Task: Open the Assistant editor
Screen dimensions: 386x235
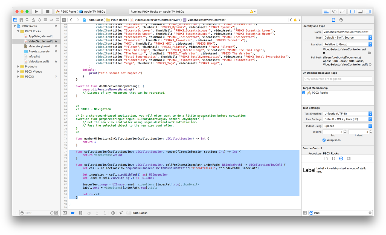Action: click(334, 12)
